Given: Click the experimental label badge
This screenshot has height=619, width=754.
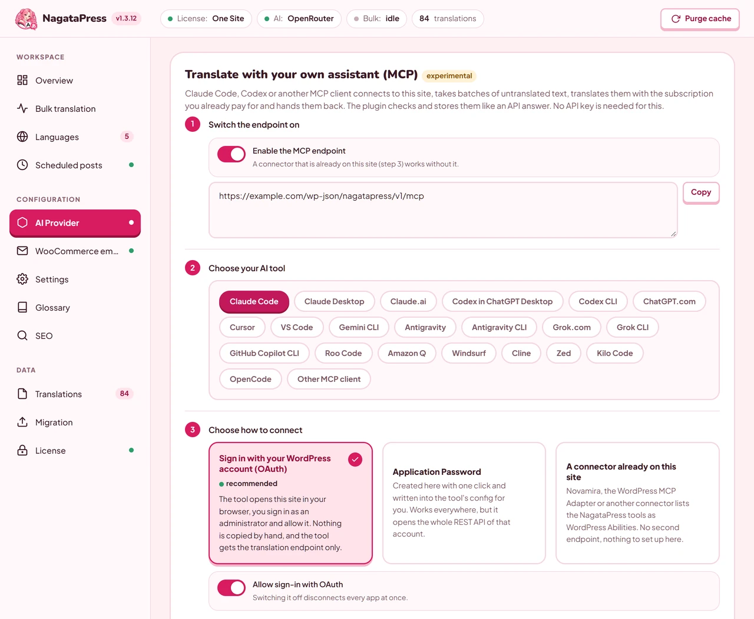Looking at the screenshot, I should pos(449,76).
